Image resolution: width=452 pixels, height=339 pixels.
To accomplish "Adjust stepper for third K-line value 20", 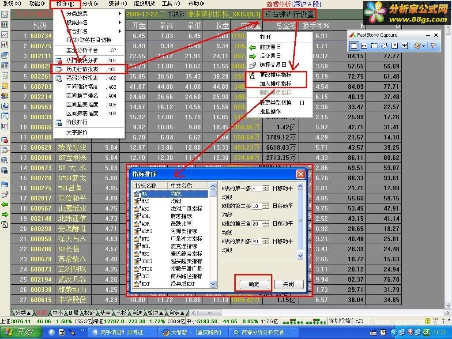I will point(266,224).
